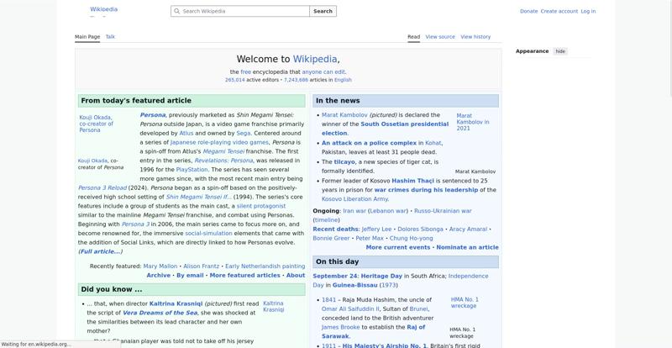
Task: Click Kouji Okada image placeholder link
Action: [97, 124]
